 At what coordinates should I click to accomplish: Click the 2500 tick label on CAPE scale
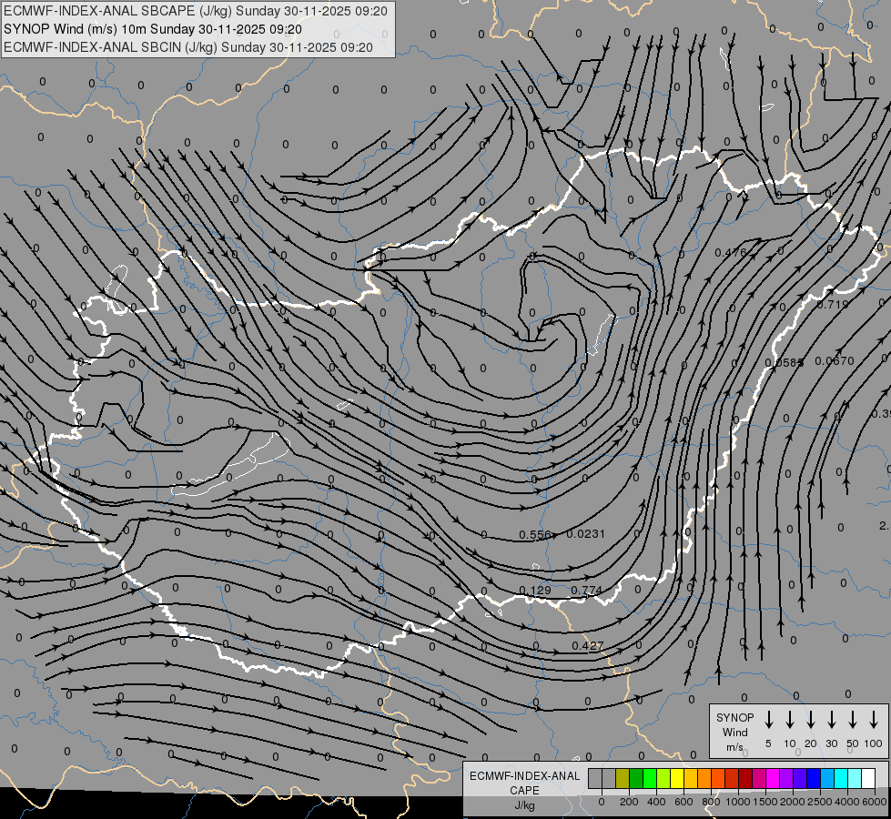coord(820,802)
